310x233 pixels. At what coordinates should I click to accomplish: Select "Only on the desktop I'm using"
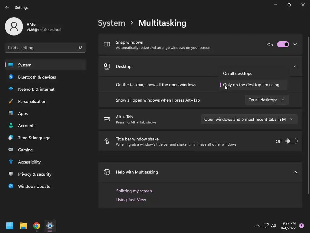[251, 85]
